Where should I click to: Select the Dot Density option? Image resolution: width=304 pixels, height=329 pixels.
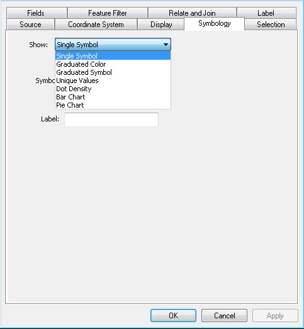[113, 89]
